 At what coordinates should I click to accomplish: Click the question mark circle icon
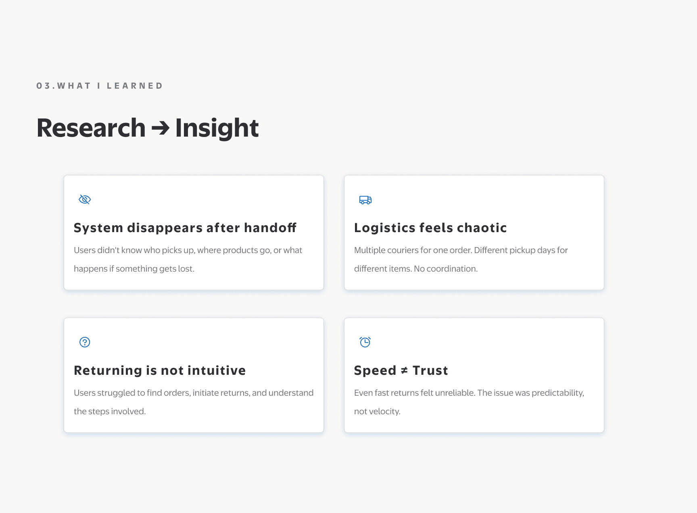click(x=85, y=342)
